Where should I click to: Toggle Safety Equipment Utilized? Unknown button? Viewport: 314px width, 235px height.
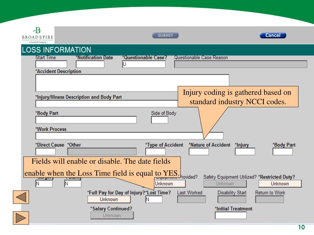click(x=225, y=184)
